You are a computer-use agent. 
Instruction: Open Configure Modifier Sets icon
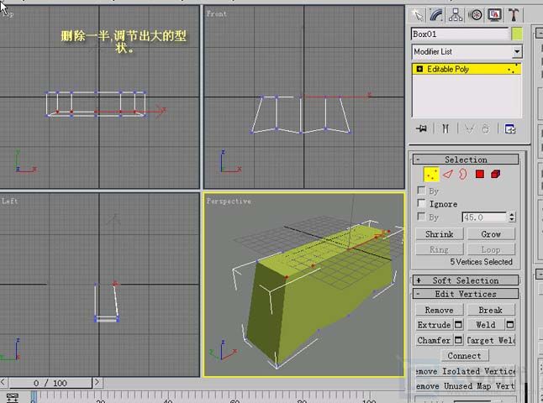point(510,129)
